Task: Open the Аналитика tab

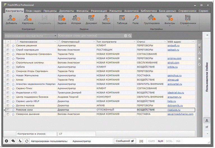Action: tap(131, 11)
